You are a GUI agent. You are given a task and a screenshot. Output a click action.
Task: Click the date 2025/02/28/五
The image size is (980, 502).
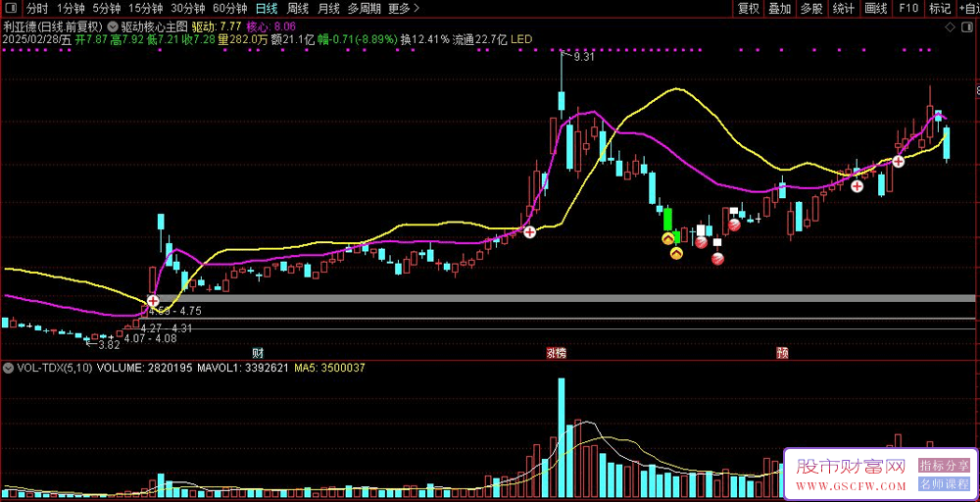click(x=37, y=39)
